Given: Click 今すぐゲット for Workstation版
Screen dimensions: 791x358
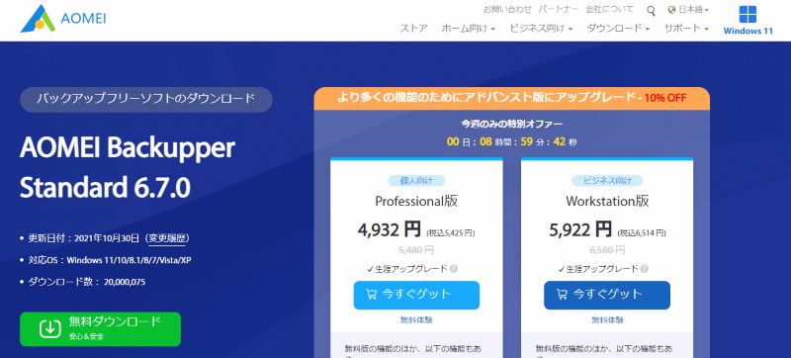Looking at the screenshot, I should click(x=607, y=295).
